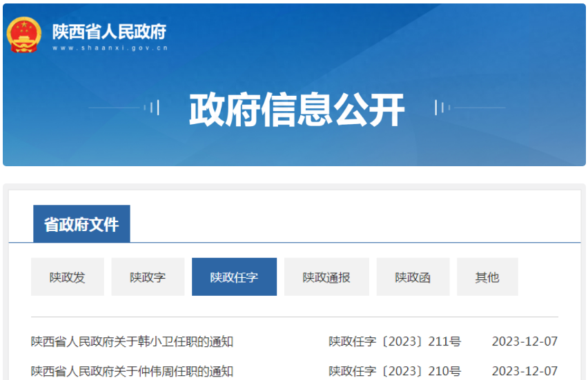Open the 仲伟周任职的通知 document

pyautogui.click(x=132, y=371)
